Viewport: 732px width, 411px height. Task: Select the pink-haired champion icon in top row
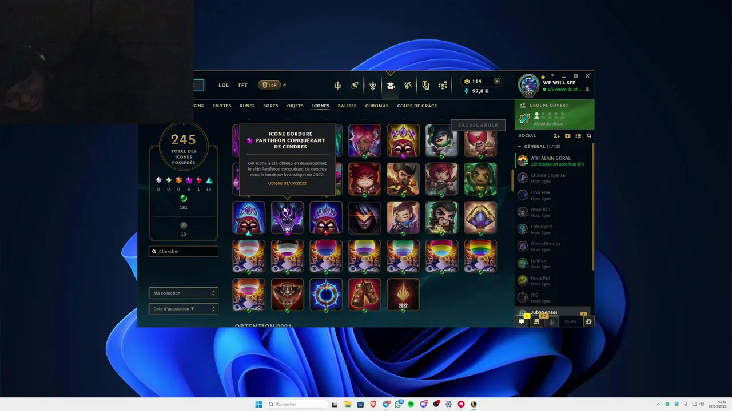(x=364, y=140)
